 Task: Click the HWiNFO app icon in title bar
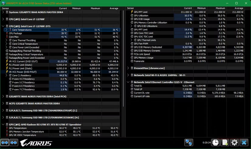pyautogui.click(x=3, y=3)
